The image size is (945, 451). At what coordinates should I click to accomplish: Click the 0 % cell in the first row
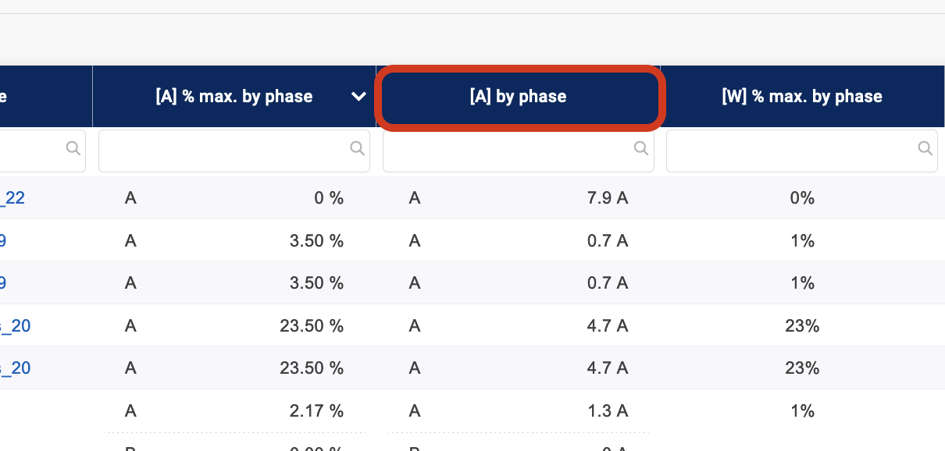click(329, 198)
